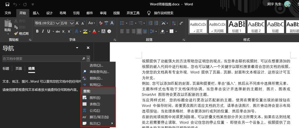Apply distributed alignment icon
Viewport: 299px width, 128px height.
[x=145, y=31]
